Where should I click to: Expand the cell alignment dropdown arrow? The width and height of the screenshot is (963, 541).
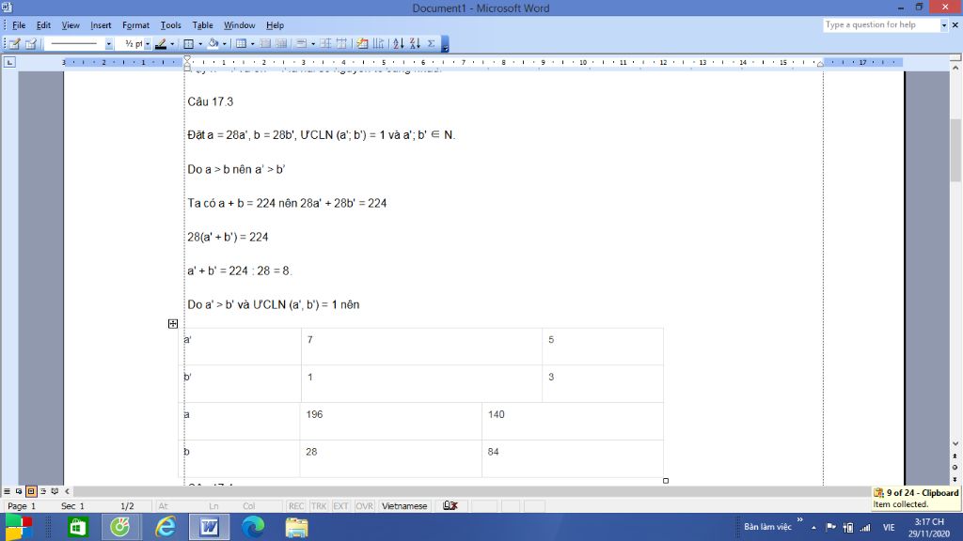pyautogui.click(x=312, y=43)
